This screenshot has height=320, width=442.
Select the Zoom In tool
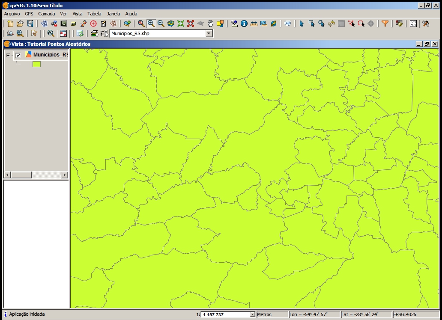pyautogui.click(x=151, y=24)
